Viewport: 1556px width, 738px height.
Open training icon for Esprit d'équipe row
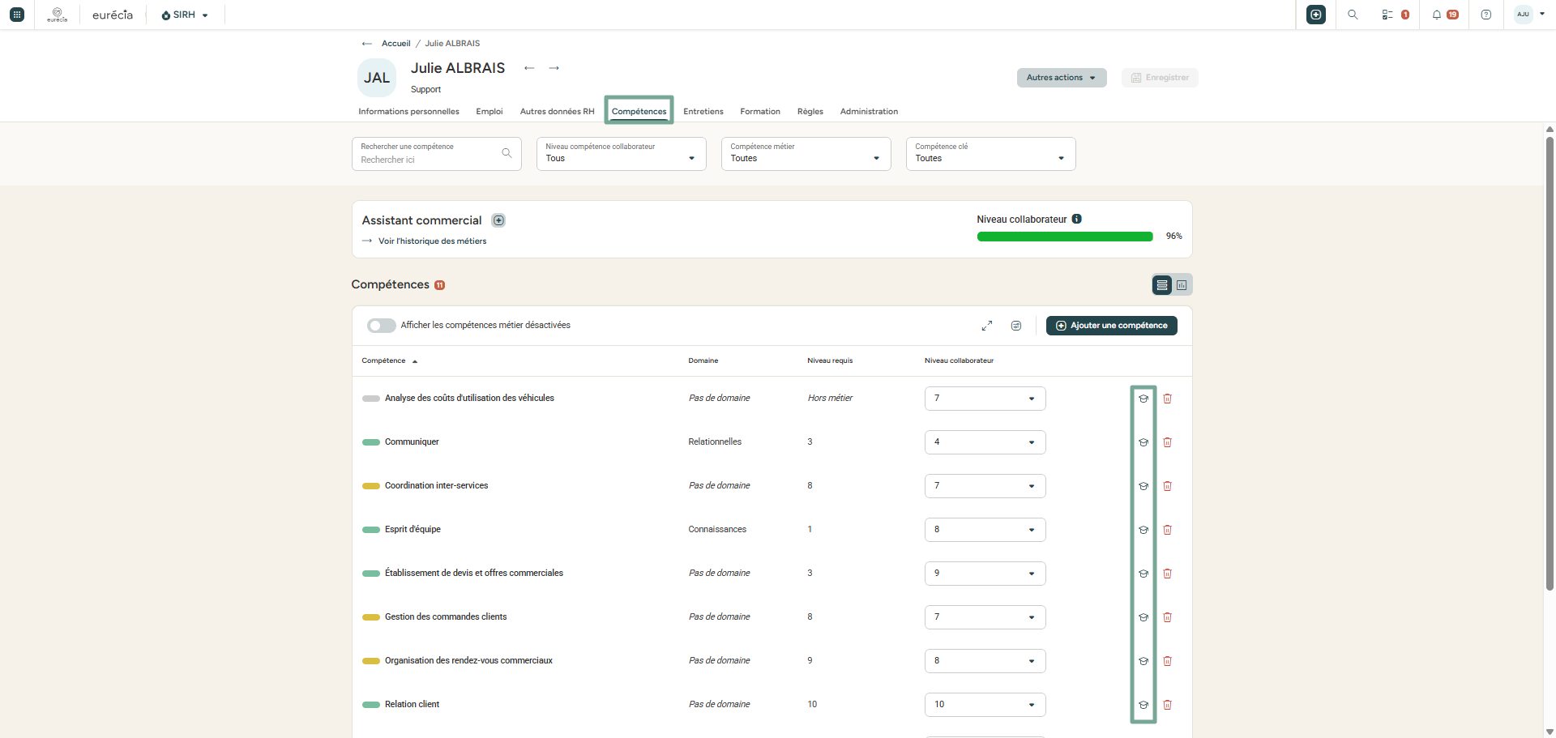point(1143,530)
